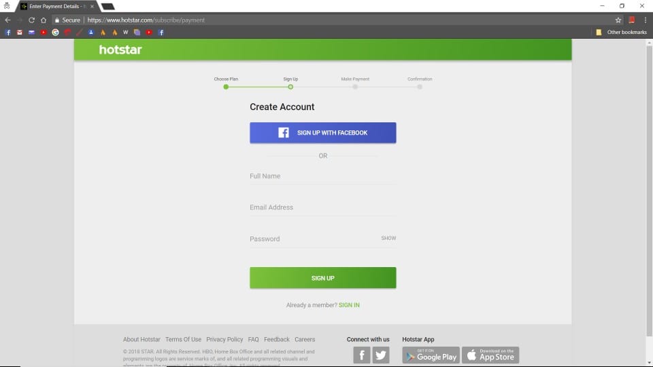
Task: Open the Gmail bookmark
Action: click(20, 32)
